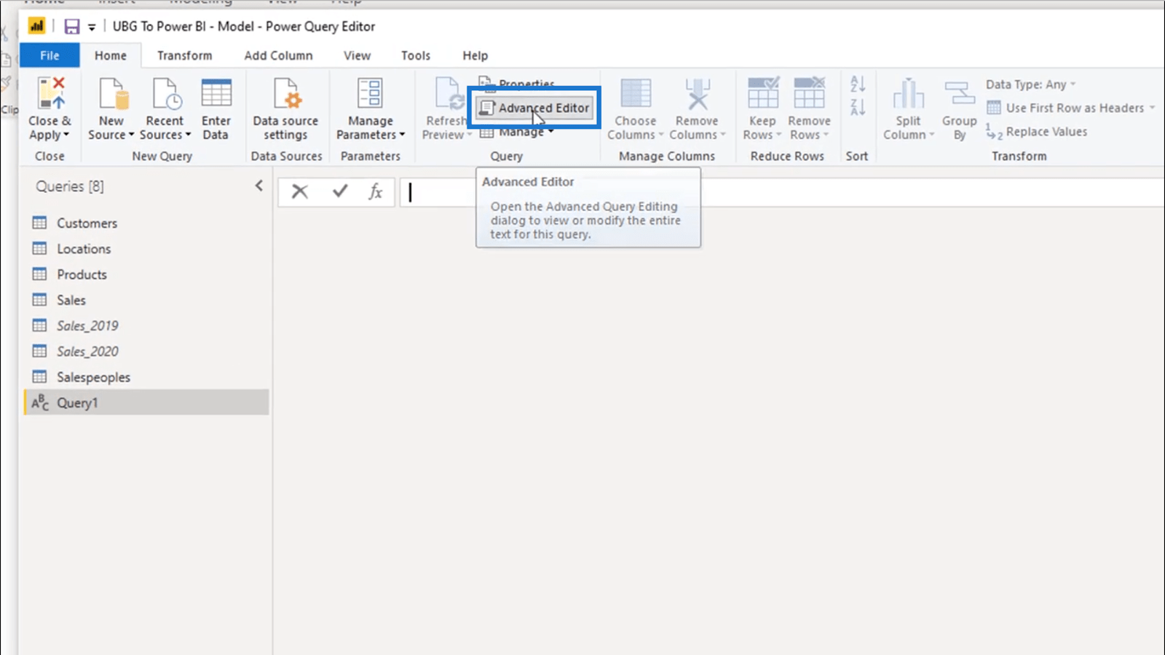1165x655 pixels.
Task: Open Data source settings
Action: click(285, 109)
